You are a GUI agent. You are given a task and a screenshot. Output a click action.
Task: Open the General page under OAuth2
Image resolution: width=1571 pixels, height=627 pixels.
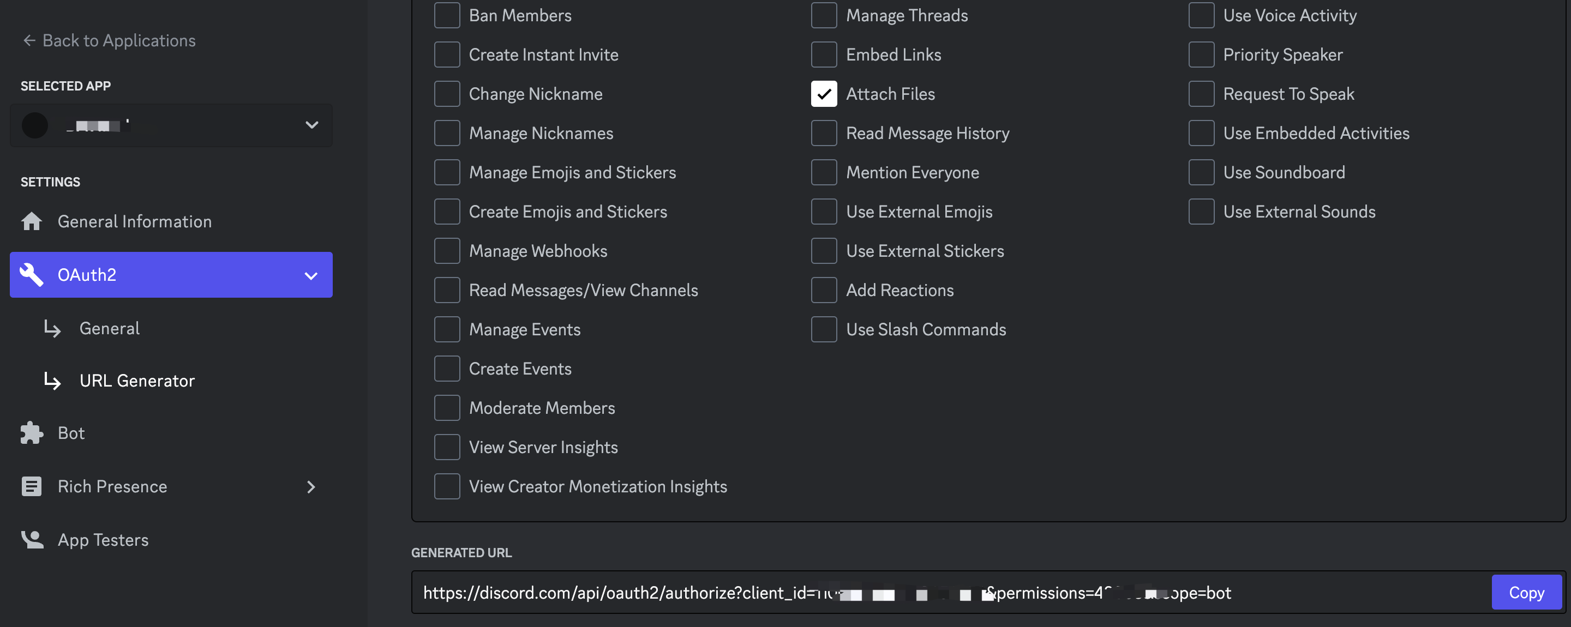(109, 328)
